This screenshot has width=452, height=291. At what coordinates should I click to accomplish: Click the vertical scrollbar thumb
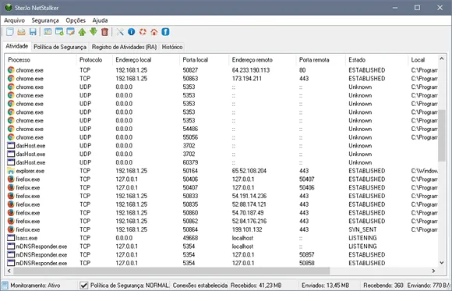(442, 135)
